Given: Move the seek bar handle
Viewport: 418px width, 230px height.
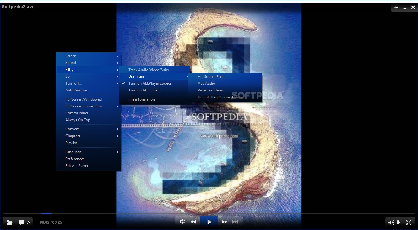Looking at the screenshot, I should (46, 214).
